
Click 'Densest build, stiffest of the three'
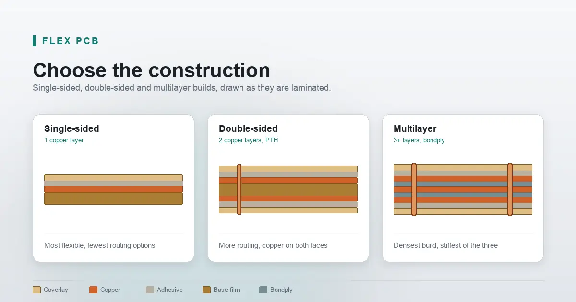[x=445, y=245]
